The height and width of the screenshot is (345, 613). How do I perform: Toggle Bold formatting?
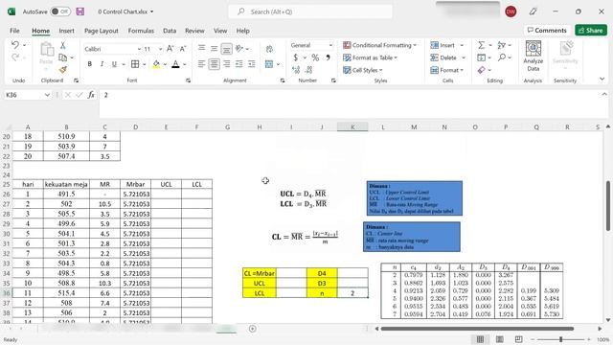[x=89, y=64]
